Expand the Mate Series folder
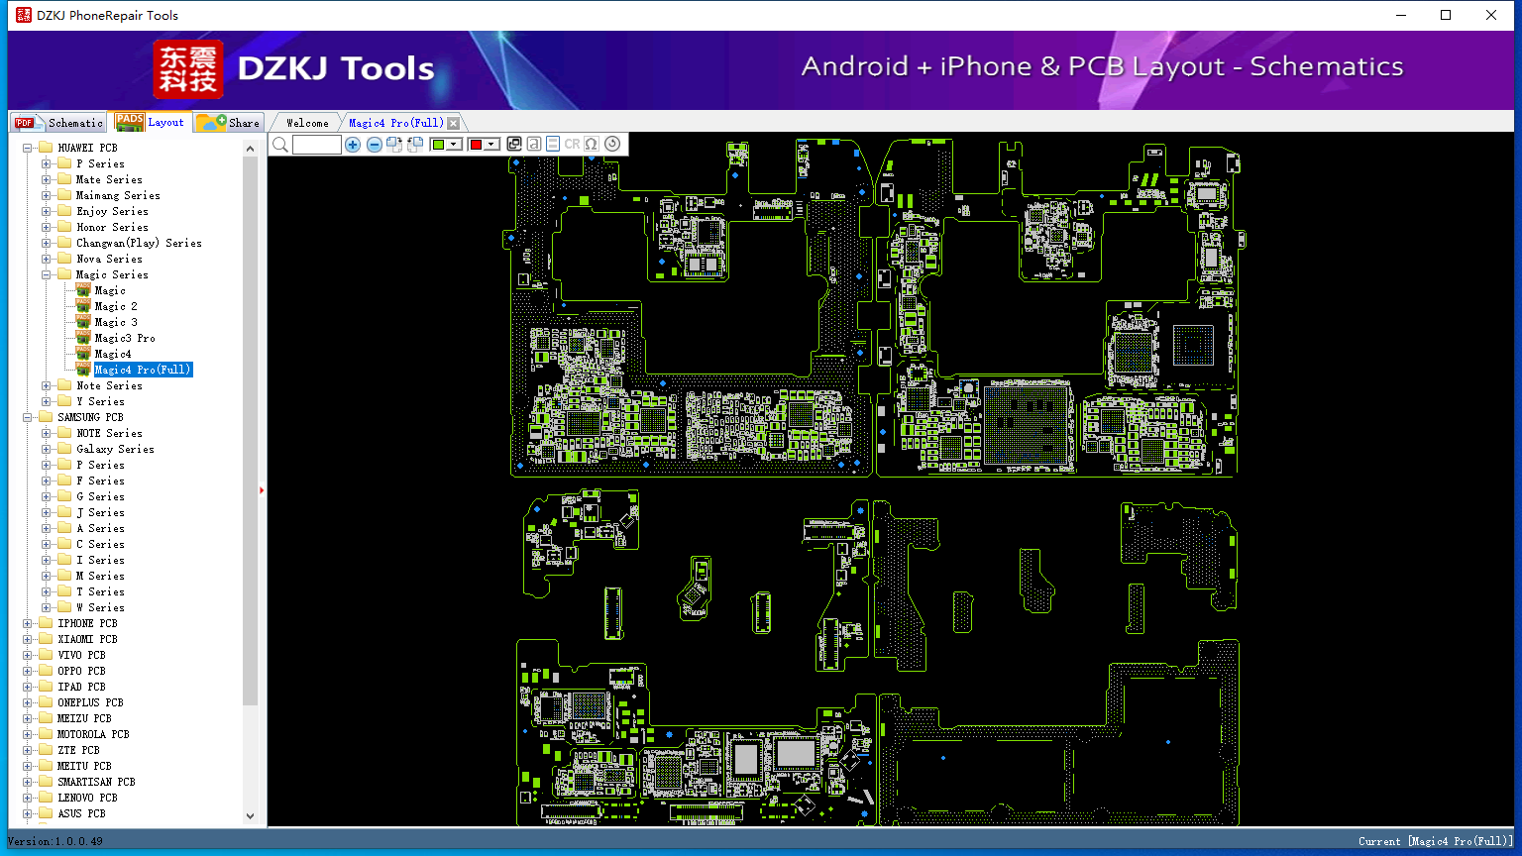The height and width of the screenshot is (856, 1522). [x=46, y=179]
